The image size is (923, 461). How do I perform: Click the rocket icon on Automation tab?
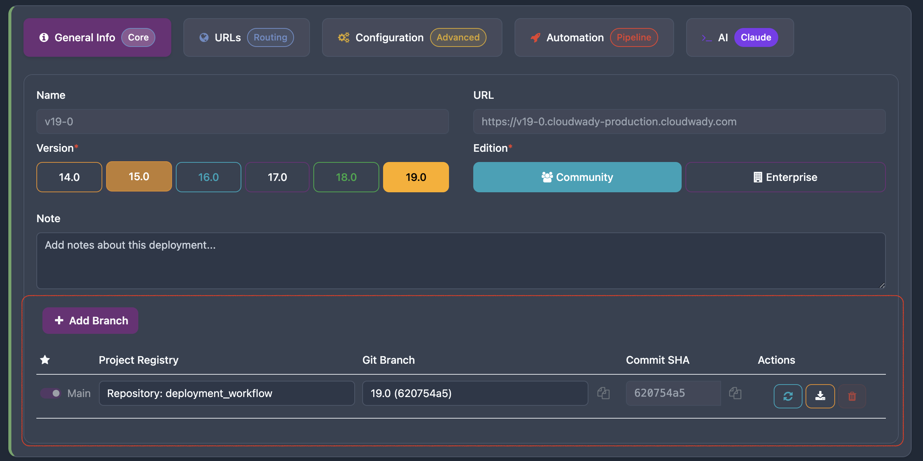tap(535, 37)
